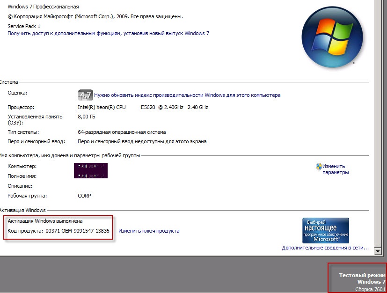
Task: Click the 'Процессор:' label
Action: [21, 107]
